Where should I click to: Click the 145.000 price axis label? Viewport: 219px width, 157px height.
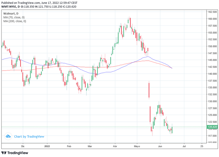pyautogui.click(x=213, y=60)
